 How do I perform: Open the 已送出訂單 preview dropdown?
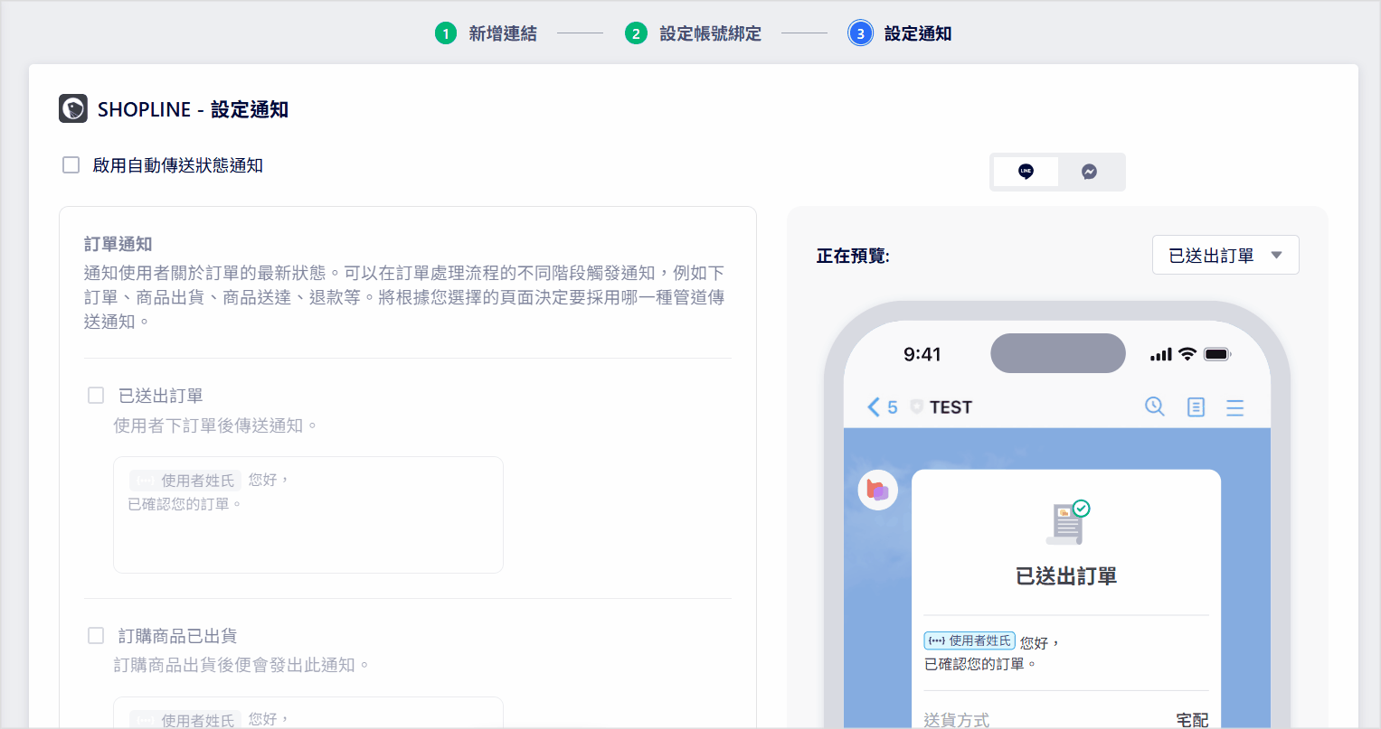click(x=1225, y=255)
